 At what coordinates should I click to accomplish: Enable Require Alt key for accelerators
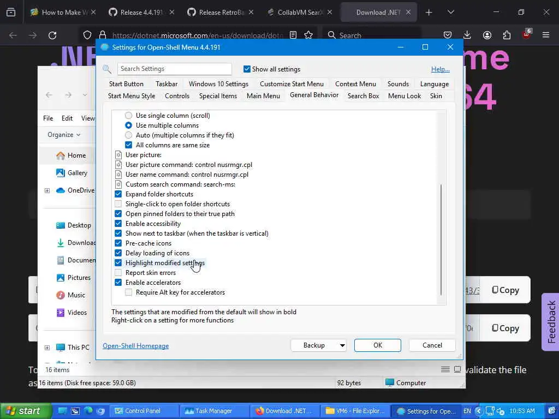[129, 292]
